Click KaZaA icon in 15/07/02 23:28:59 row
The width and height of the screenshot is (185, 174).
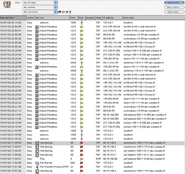point(37,67)
